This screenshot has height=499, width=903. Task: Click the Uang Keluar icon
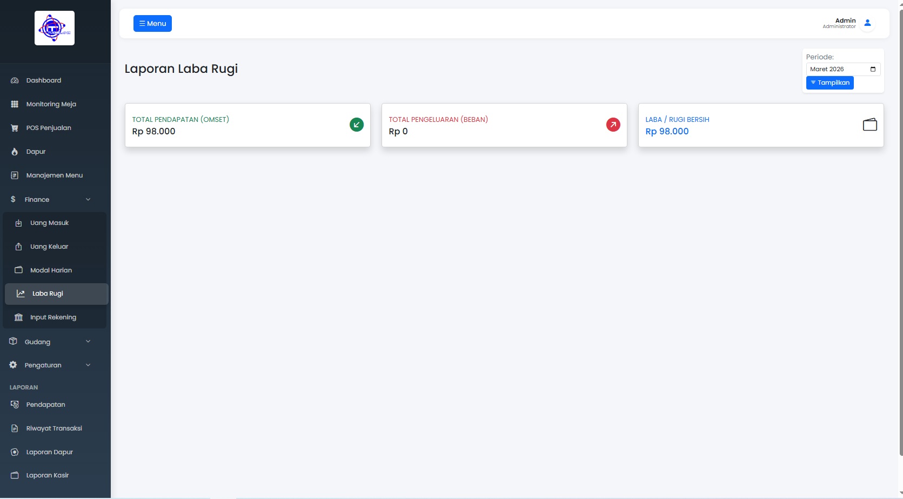tap(18, 247)
